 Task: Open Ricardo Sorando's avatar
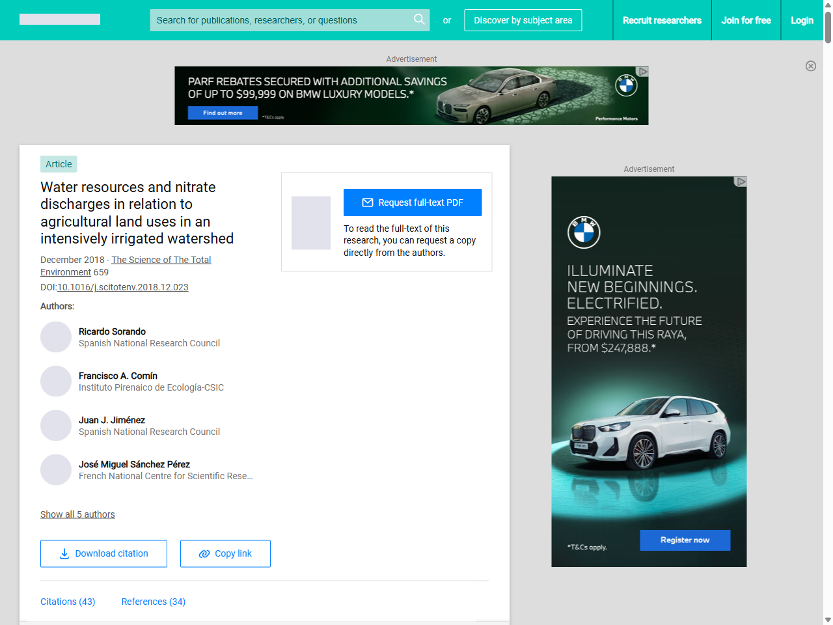click(56, 337)
